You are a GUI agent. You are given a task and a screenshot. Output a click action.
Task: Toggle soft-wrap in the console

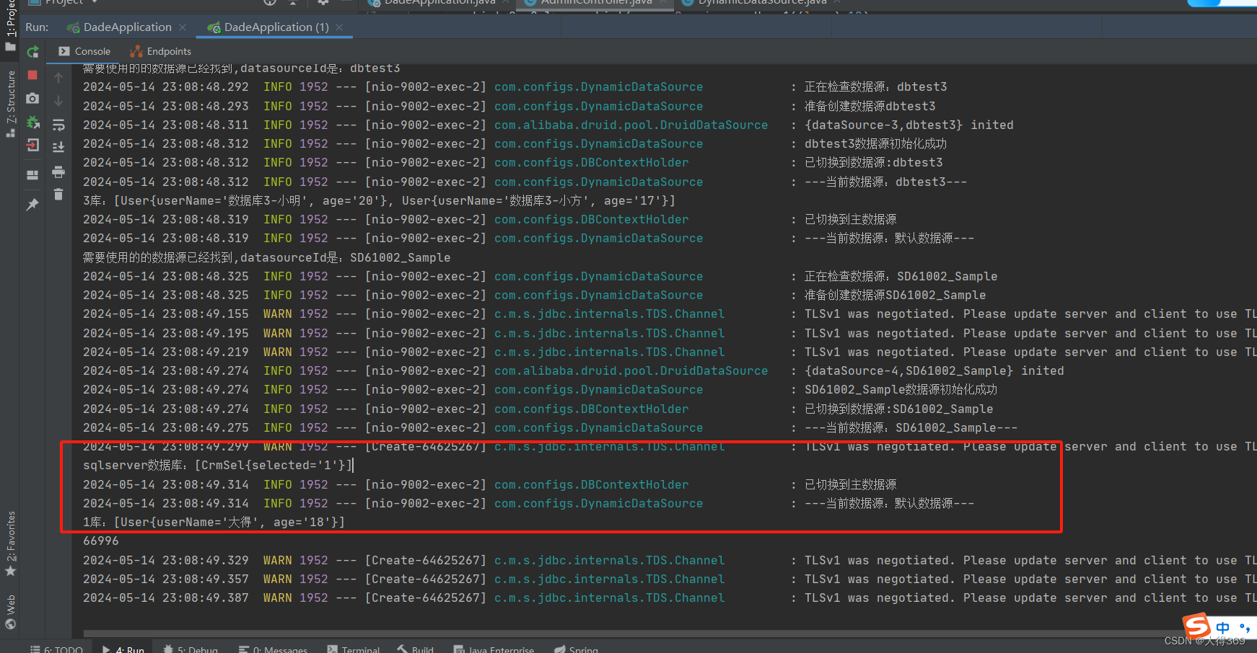tap(58, 125)
